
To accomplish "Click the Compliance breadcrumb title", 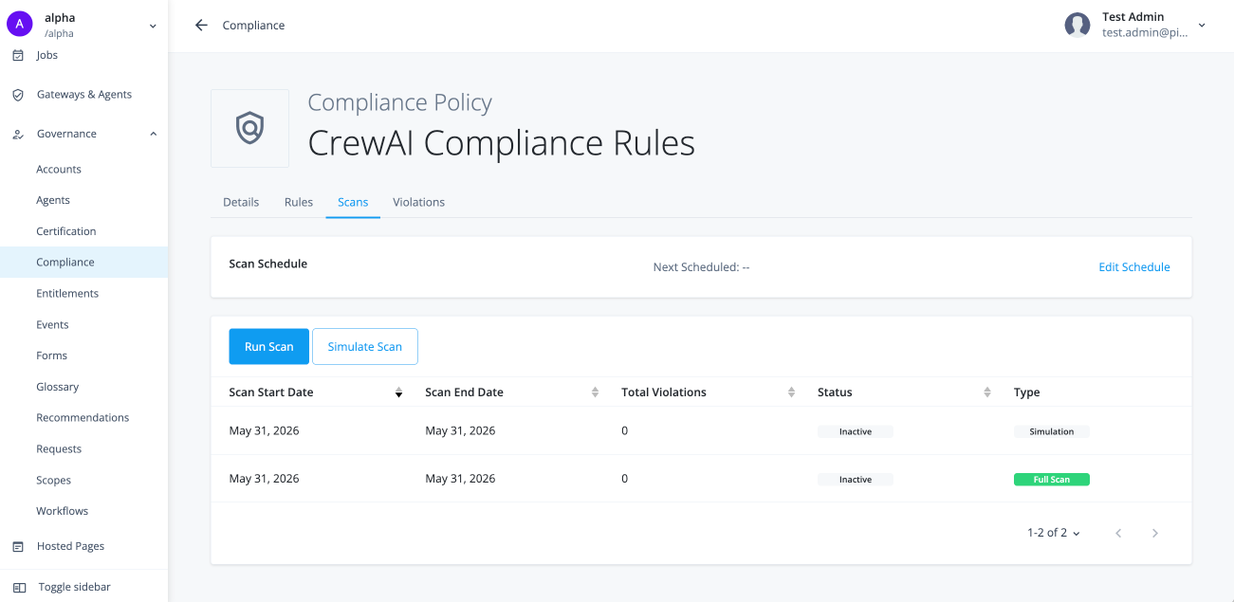I will [253, 26].
